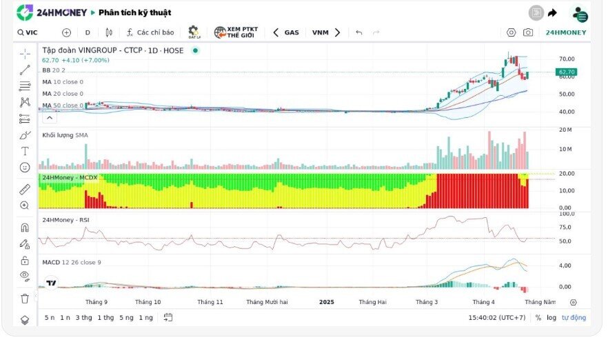Image resolution: width=608 pixels, height=342 pixels.
Task: Click the VIC symbol search field
Action: [32, 32]
